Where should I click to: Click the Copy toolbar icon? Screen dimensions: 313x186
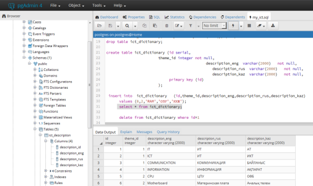click(x=144, y=25)
